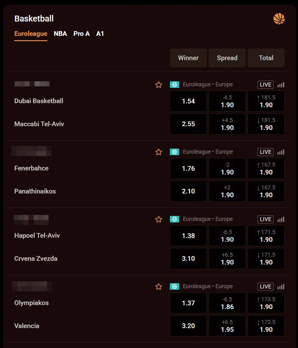Pick under 173.5 total points

pyautogui.click(x=266, y=326)
